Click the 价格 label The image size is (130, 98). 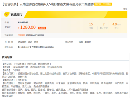(x=7, y=22)
